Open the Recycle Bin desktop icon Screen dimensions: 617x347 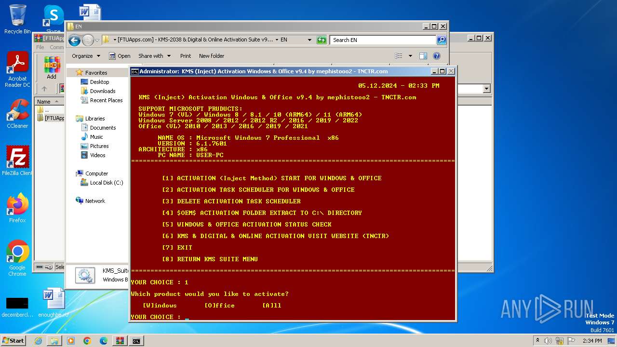click(17, 19)
